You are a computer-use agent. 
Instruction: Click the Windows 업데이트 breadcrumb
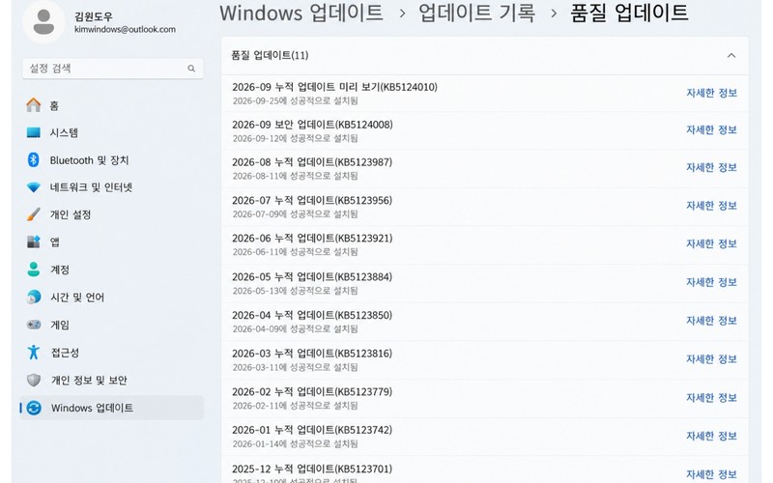301,13
